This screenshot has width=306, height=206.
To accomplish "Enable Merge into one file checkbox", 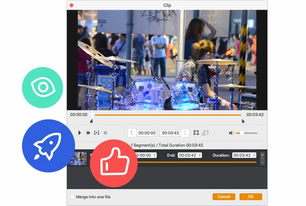I will 72,197.
